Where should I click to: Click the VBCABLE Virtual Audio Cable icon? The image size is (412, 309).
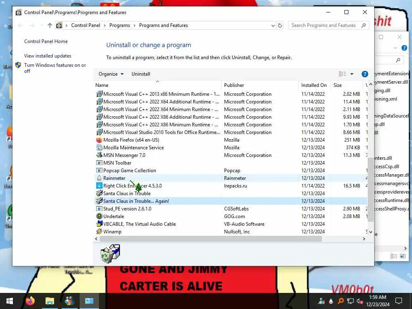[99, 224]
